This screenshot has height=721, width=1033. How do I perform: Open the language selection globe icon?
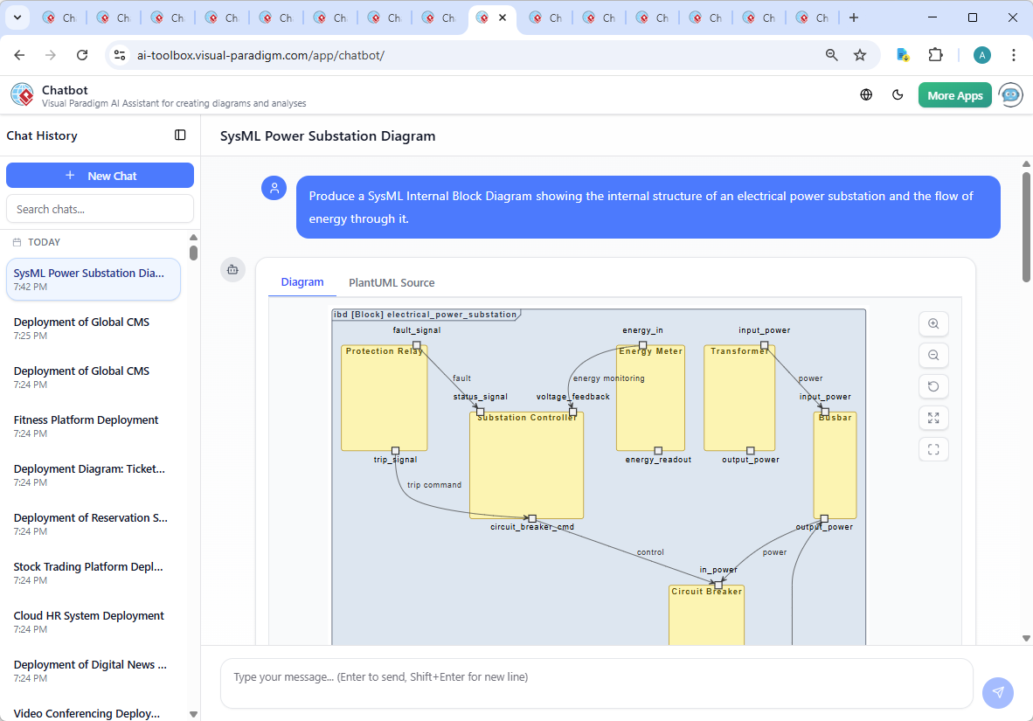coord(866,94)
